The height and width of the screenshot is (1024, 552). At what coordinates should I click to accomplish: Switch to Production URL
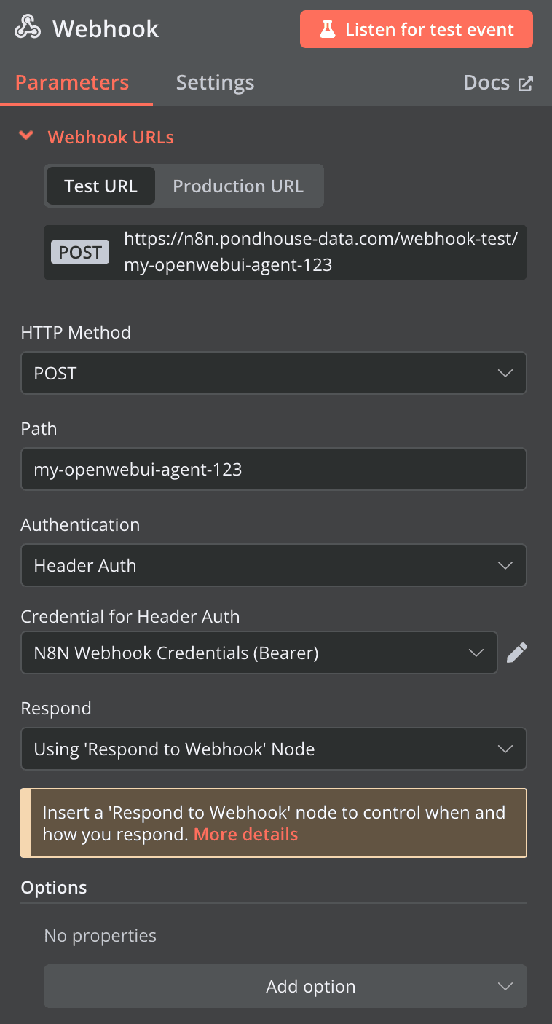(x=239, y=186)
